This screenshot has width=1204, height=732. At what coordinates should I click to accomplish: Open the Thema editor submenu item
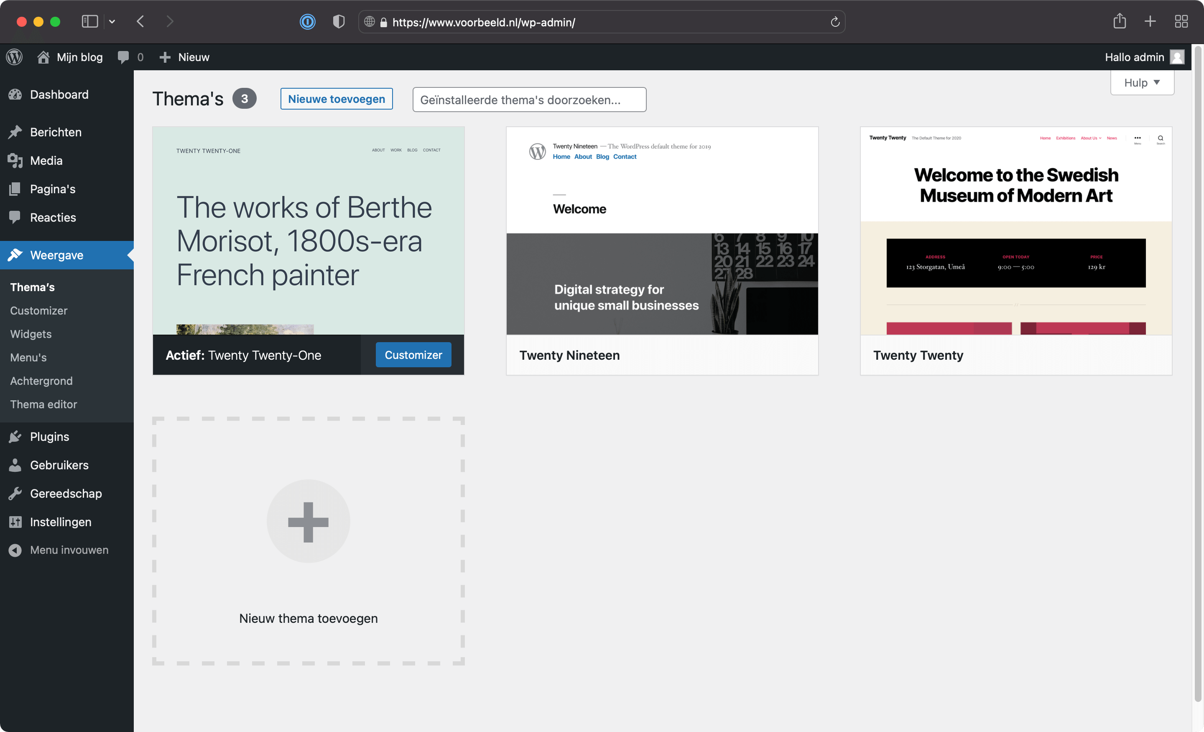coord(43,404)
